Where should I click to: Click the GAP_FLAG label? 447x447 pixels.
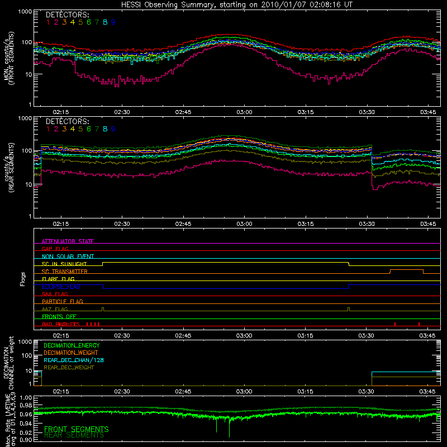55,249
